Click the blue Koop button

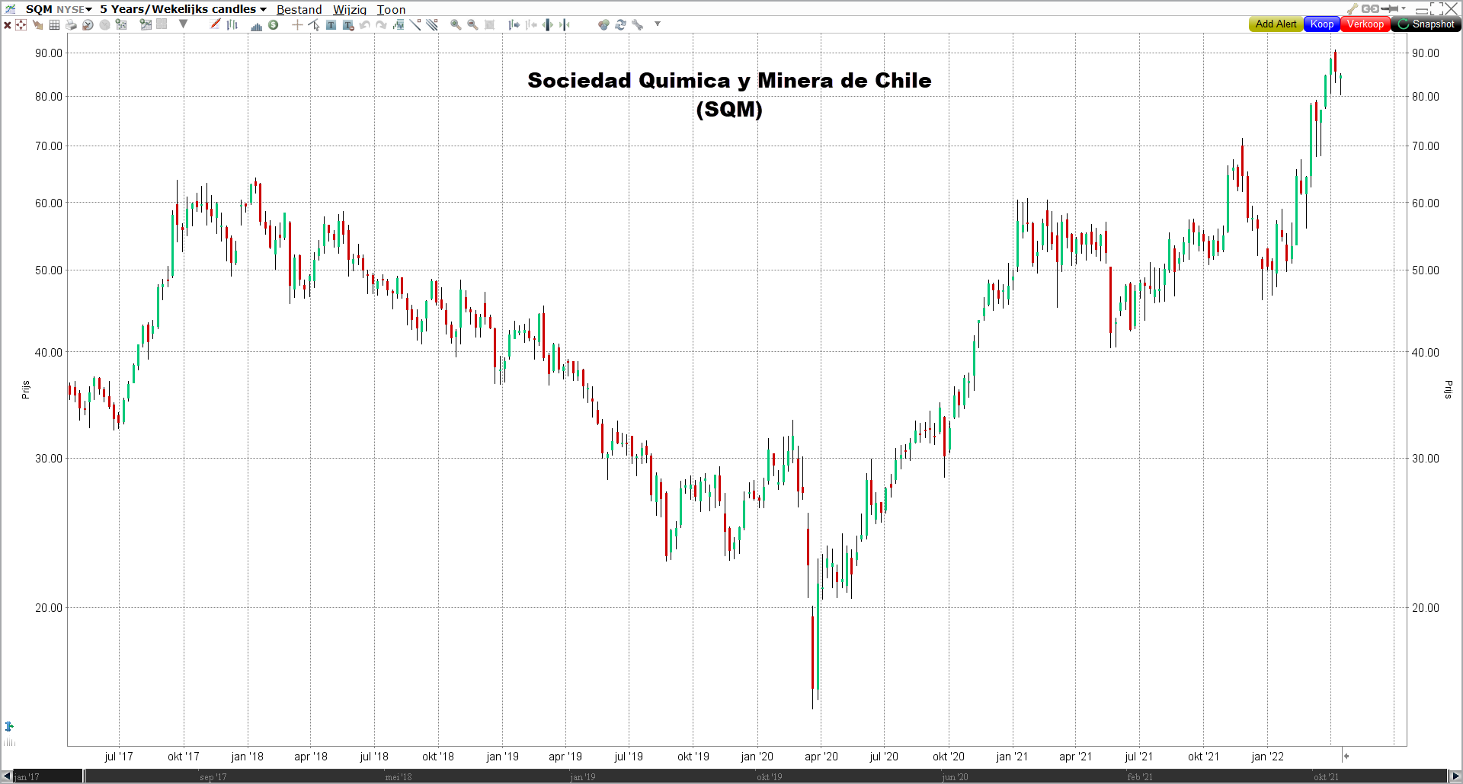coord(1322,24)
